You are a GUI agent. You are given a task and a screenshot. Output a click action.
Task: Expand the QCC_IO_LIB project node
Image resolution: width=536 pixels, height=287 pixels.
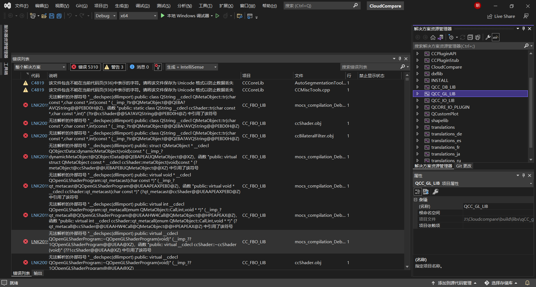(x=417, y=100)
